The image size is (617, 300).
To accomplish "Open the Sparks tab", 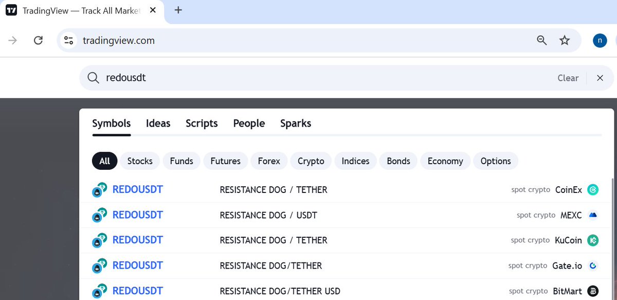I will coord(296,123).
